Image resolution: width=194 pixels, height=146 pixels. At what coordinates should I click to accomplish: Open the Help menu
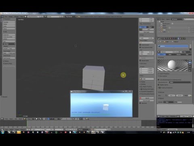point(22,17)
